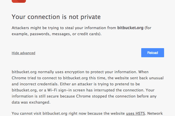This screenshot has height=116, width=175.
Task: Click the word 'Network' after HSTS link
Action: tap(155, 114)
